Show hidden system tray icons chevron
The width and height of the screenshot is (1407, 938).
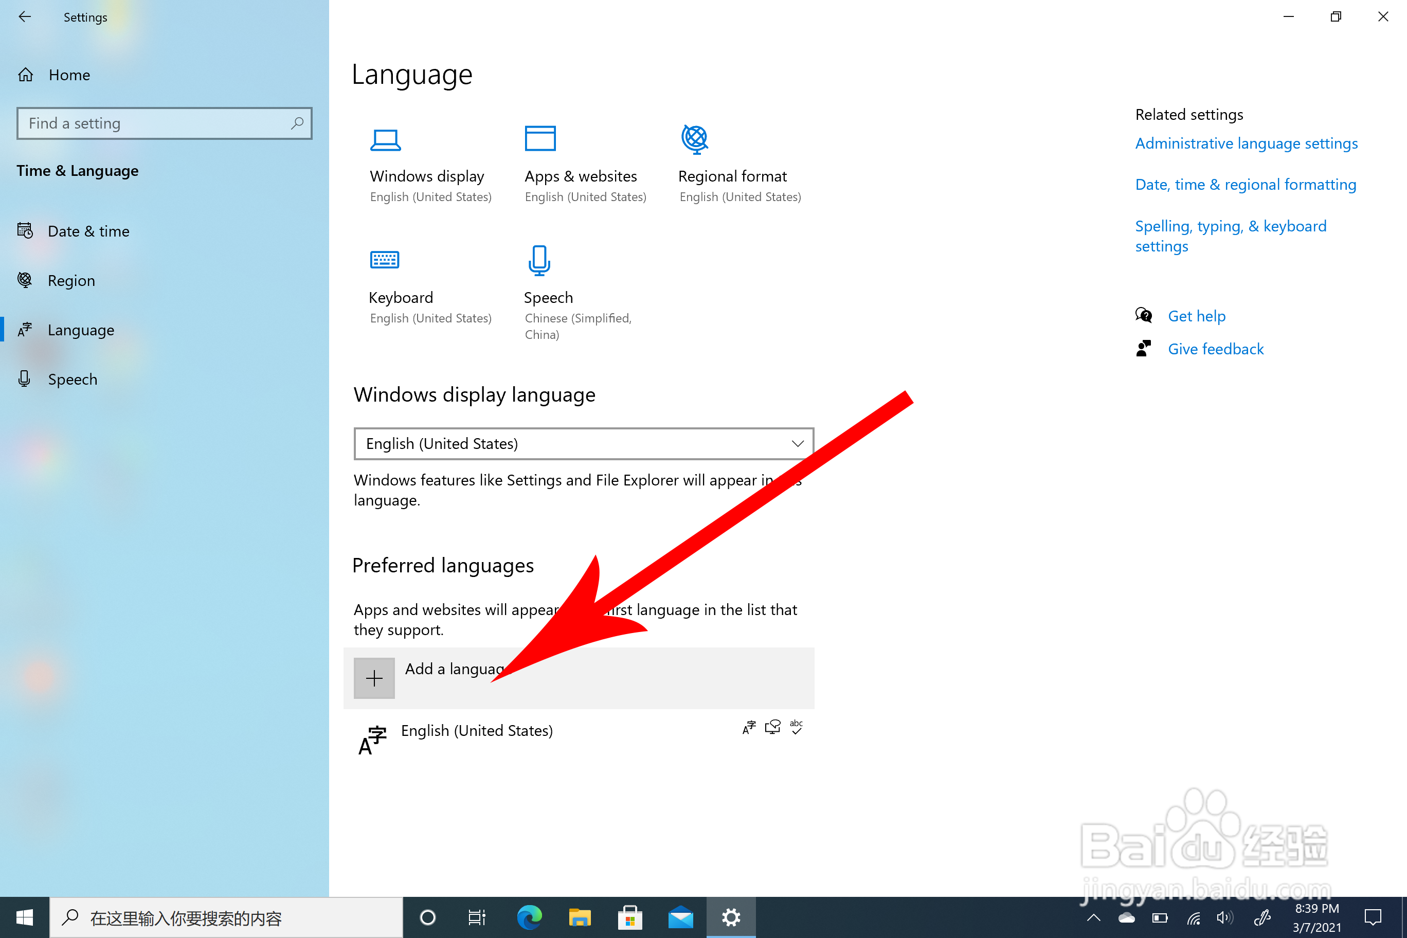(1093, 917)
